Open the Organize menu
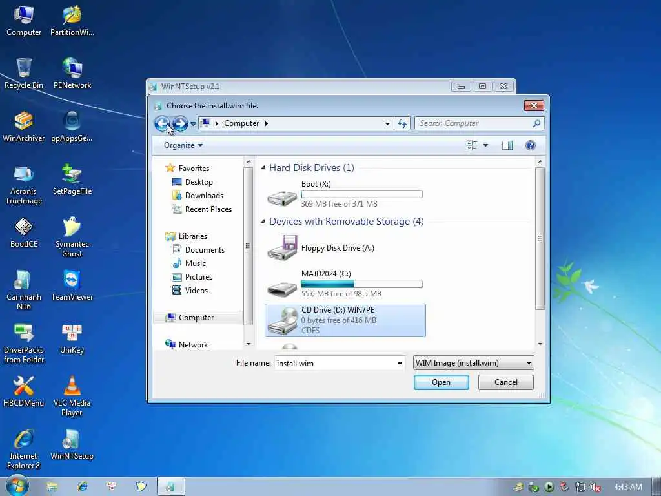This screenshot has height=496, width=661. coord(183,145)
